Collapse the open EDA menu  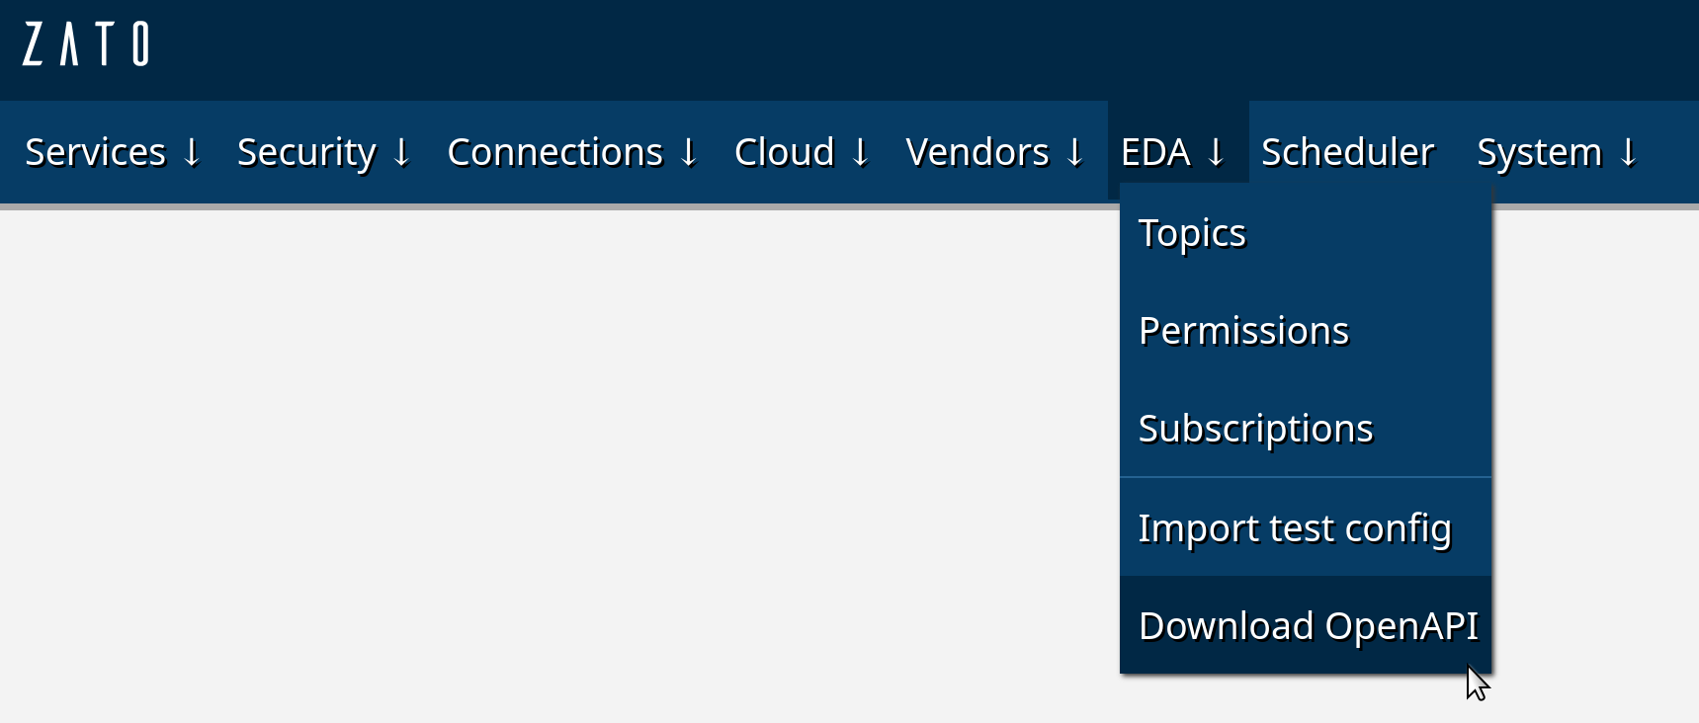pos(1173,152)
